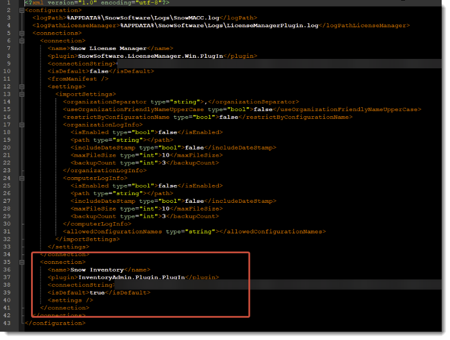Select line by clicking line number 31
This screenshot has width=450, height=340.
tap(7, 232)
